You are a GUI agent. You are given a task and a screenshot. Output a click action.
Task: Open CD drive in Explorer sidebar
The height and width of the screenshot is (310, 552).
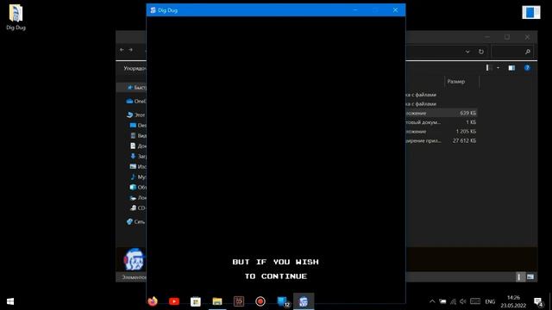pyautogui.click(x=138, y=208)
